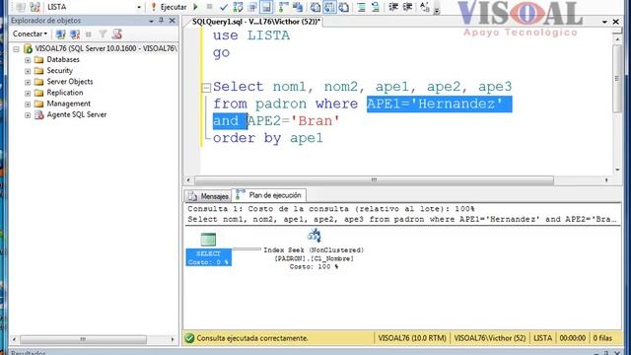Switch to the Mensajes tab
Image resolution: width=631 pixels, height=355 pixels.
coord(208,196)
